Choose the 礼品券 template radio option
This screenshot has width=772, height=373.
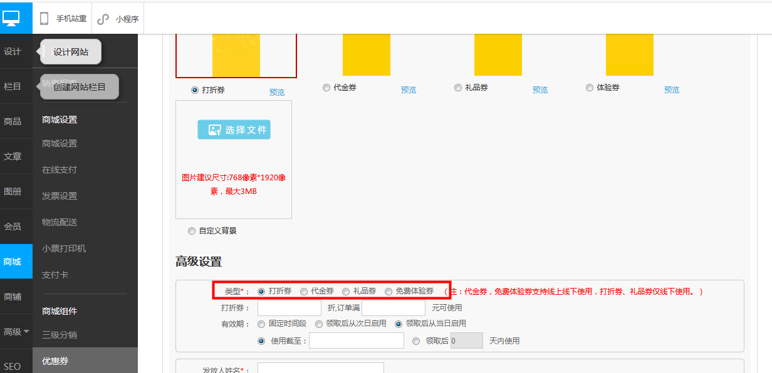(458, 88)
